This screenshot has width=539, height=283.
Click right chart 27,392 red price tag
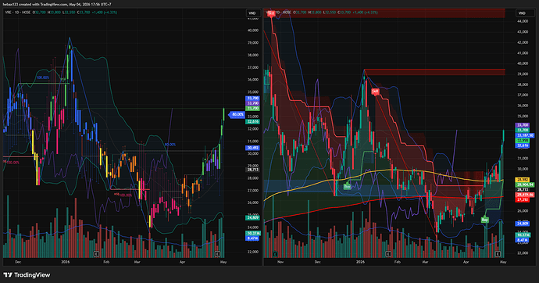[x=523, y=199]
